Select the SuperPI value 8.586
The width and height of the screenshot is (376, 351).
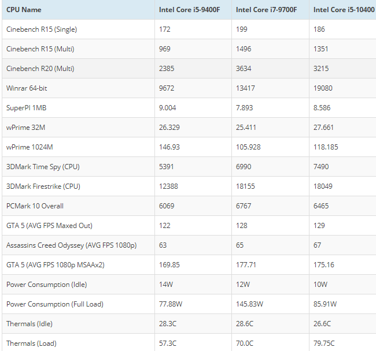(322, 108)
